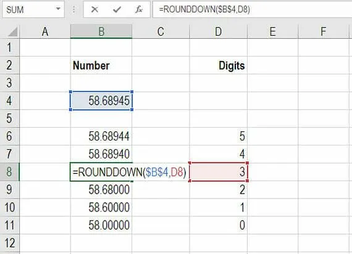Image resolution: width=352 pixels, height=254 pixels.
Task: Expand the Name Box dropdown arrow
Action: [x=58, y=9]
